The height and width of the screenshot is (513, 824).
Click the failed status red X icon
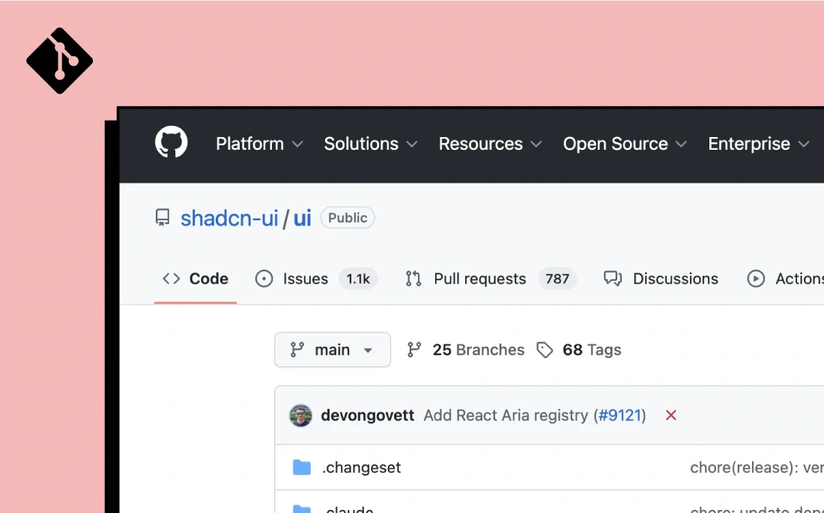pos(670,415)
